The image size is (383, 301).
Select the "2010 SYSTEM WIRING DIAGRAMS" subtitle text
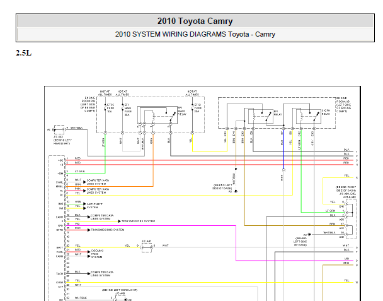pyautogui.click(x=171, y=34)
